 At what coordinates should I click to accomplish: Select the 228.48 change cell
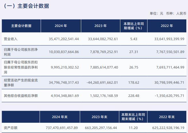pyautogui.click(x=133, y=95)
